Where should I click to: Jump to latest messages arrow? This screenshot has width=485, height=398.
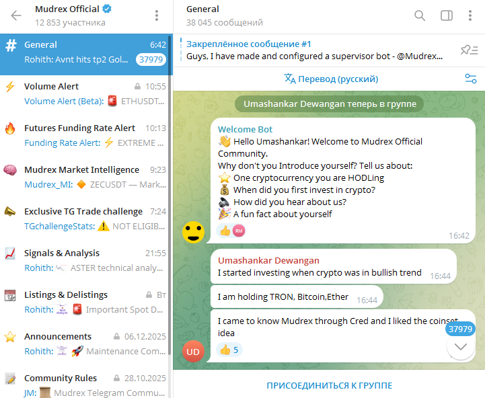(461, 347)
